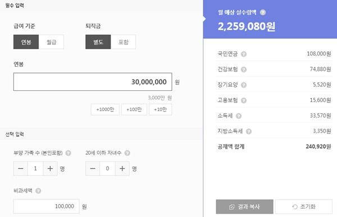Viewport: 337px width, 217px height.
Task: Click the 20세 이하 자녀수 value field
Action: pyautogui.click(x=107, y=168)
